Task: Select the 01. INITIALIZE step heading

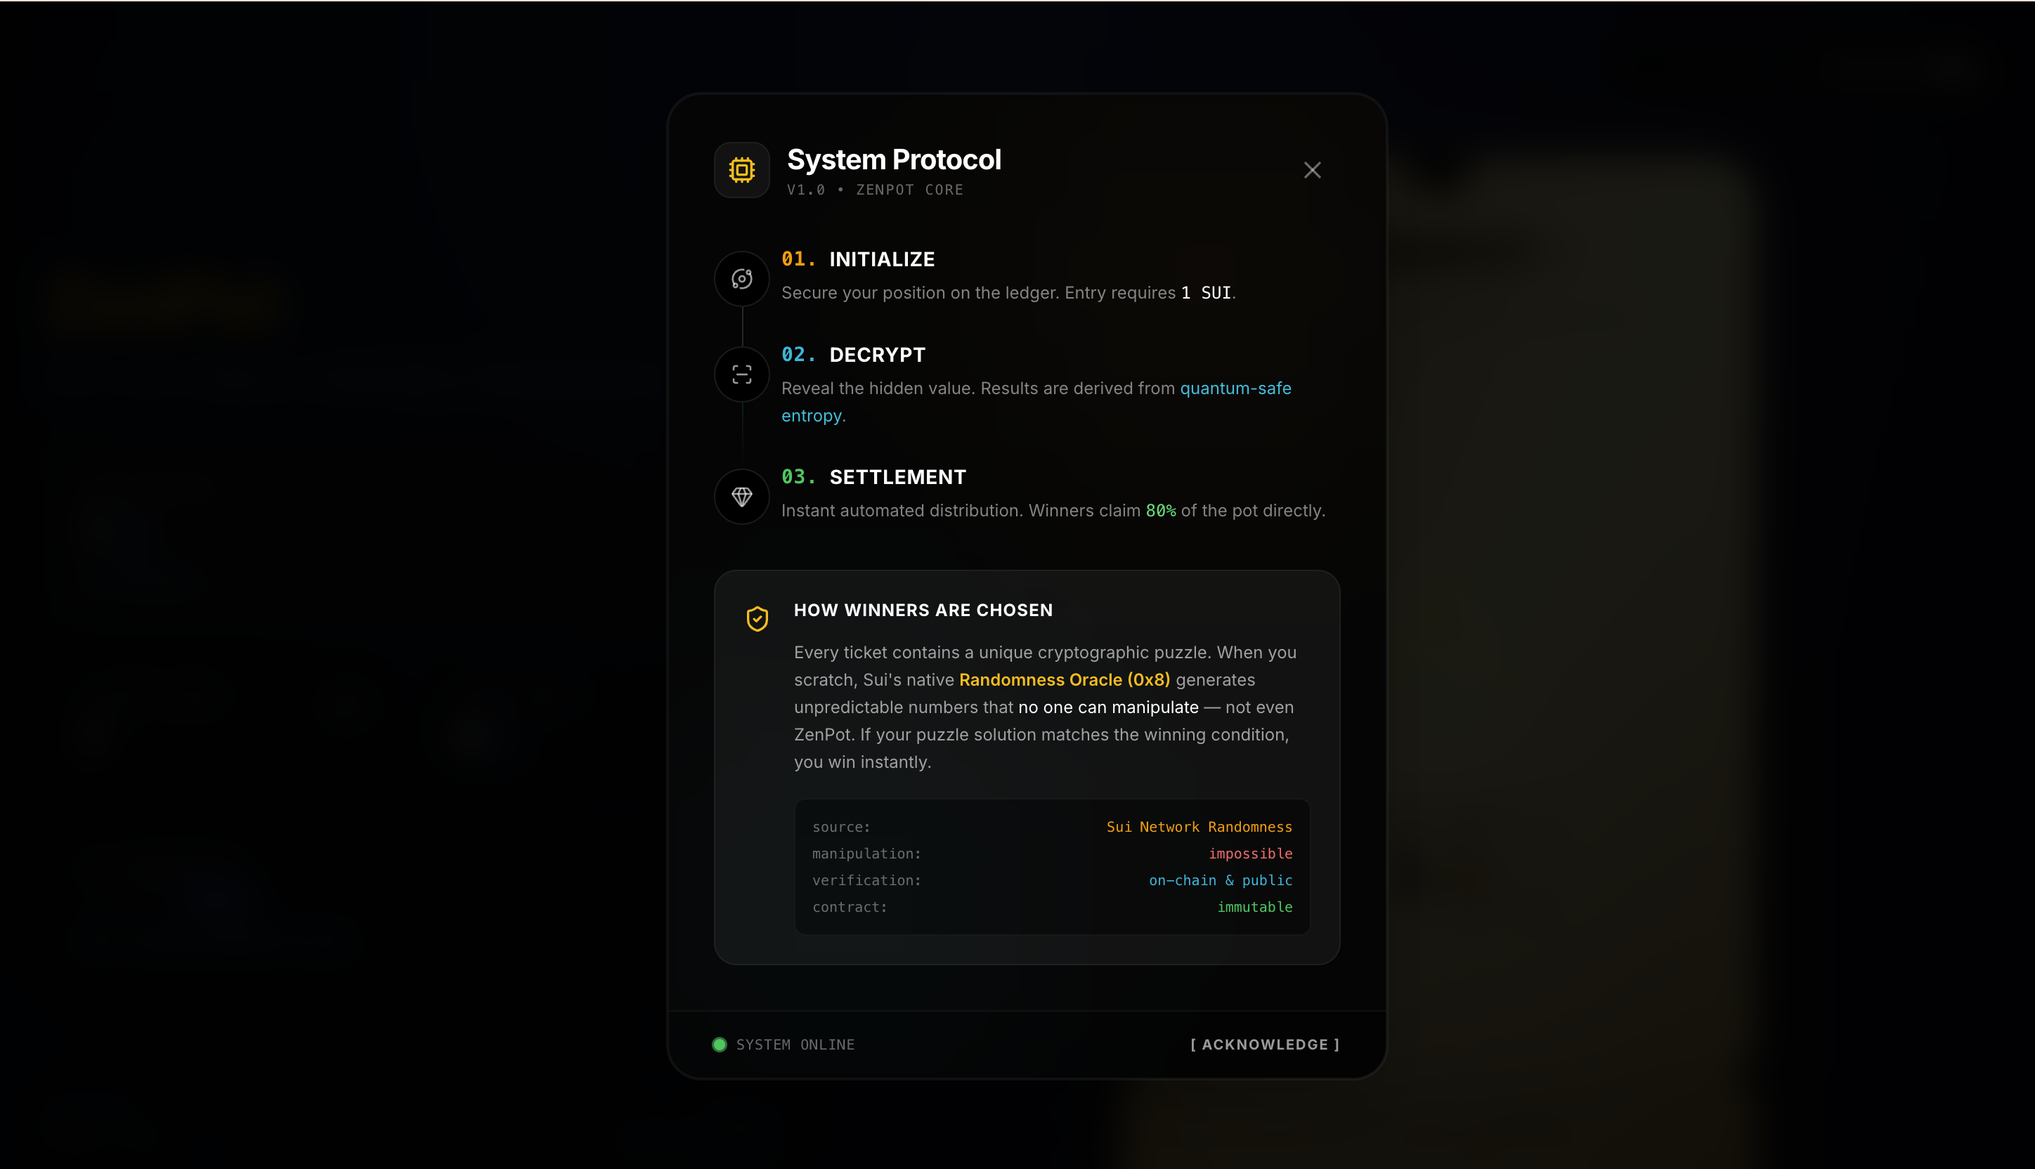Action: (x=858, y=259)
